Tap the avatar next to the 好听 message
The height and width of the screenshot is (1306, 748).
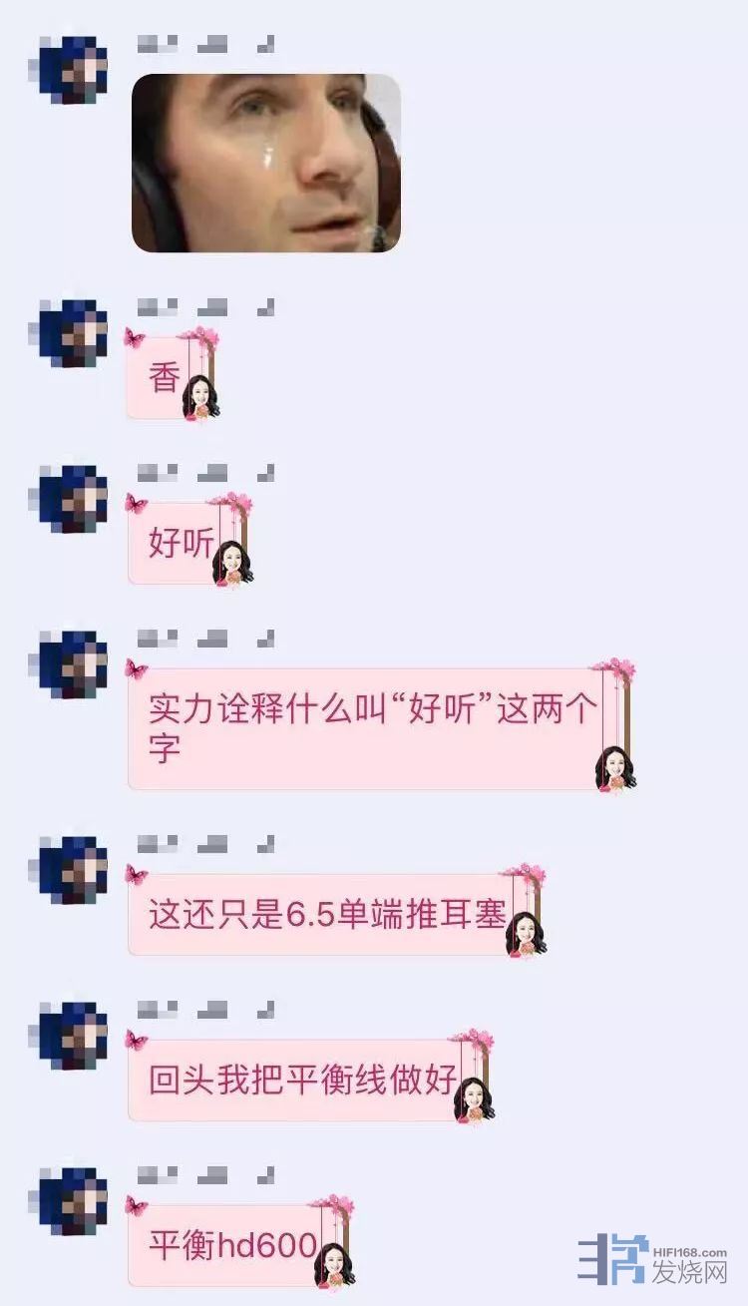[x=74, y=499]
